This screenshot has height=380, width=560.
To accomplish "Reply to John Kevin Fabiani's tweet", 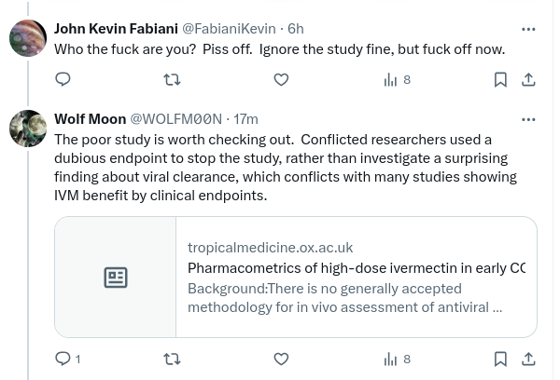I will (x=63, y=79).
